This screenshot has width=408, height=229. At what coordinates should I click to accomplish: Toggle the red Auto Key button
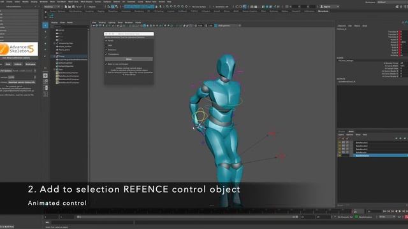[x=406, y=217]
